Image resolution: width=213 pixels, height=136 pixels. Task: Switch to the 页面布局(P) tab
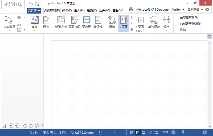click(x=52, y=10)
